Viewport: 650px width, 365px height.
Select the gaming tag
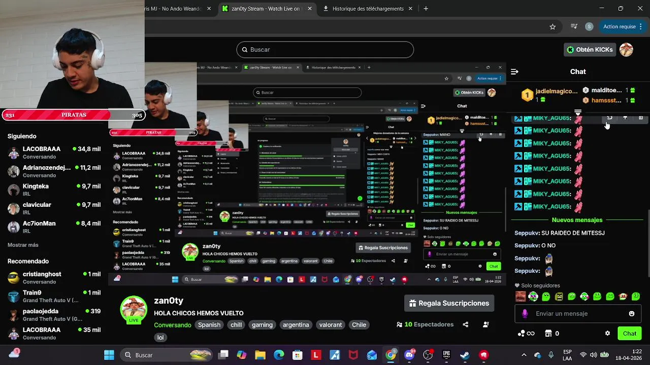pyautogui.click(x=263, y=324)
